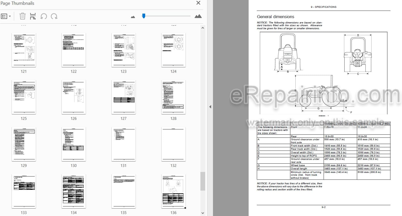
Task: Open page 126 thumbnail
Action: tap(74, 97)
